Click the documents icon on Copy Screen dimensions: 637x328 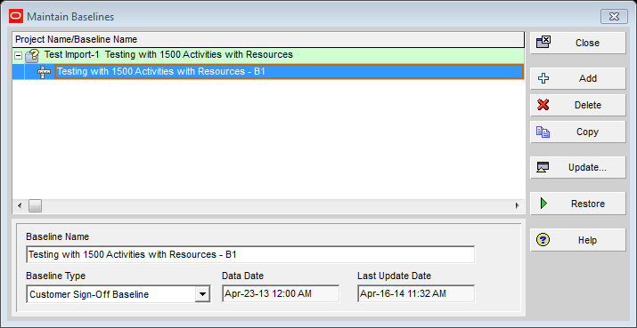tap(543, 132)
